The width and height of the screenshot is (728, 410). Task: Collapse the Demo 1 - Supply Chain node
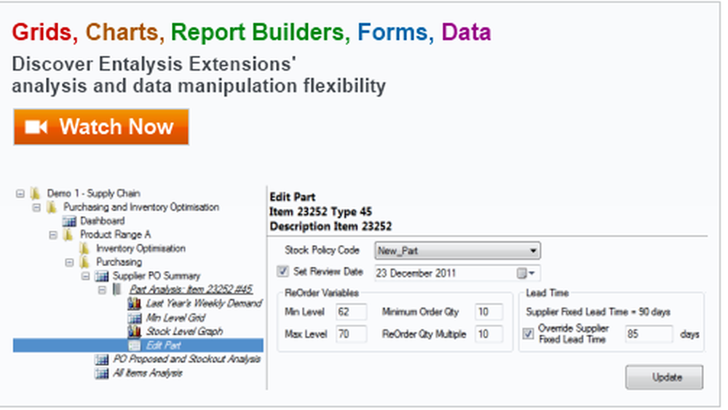pos(20,193)
